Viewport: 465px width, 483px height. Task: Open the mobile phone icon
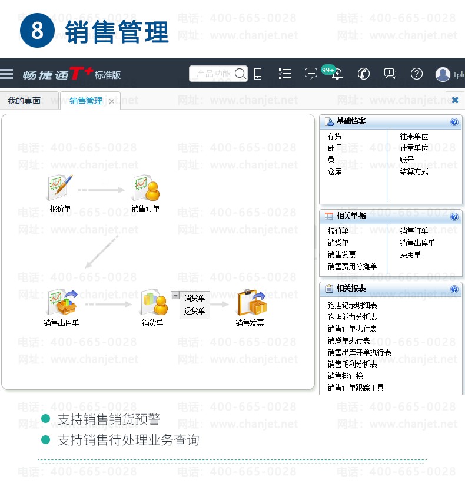coord(258,74)
